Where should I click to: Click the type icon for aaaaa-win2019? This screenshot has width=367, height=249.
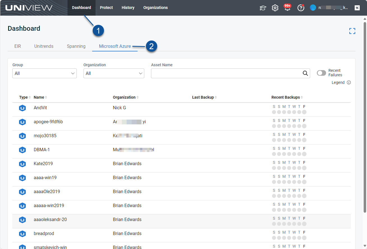22,206
